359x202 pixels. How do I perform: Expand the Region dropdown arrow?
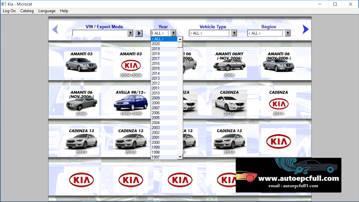coord(288,33)
